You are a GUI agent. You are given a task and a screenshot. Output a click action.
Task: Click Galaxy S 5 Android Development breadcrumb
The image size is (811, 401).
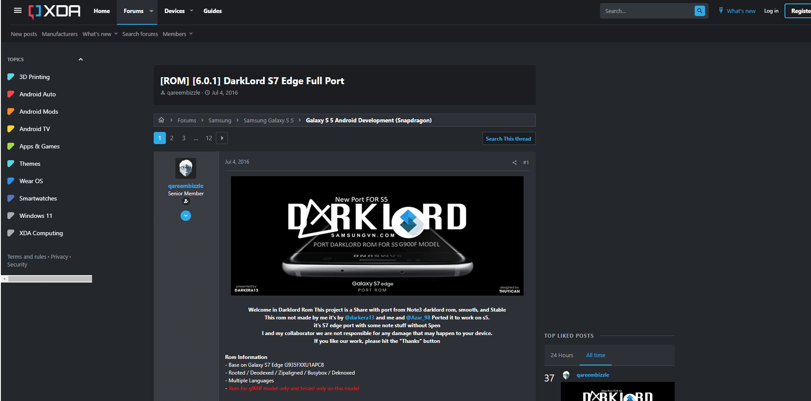(x=369, y=120)
